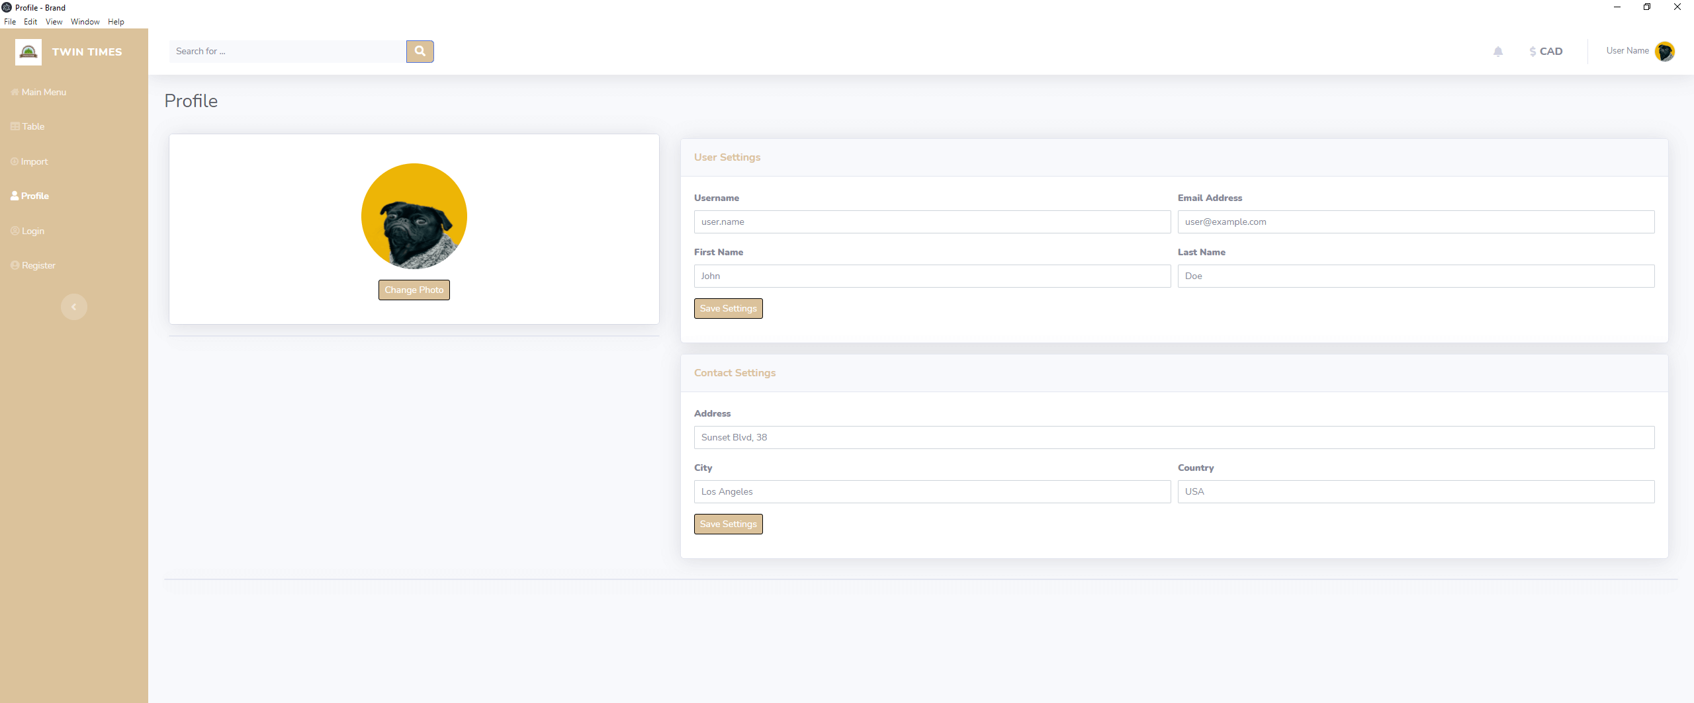Open Main Menu from the sidebar
The height and width of the screenshot is (703, 1694).
point(44,92)
